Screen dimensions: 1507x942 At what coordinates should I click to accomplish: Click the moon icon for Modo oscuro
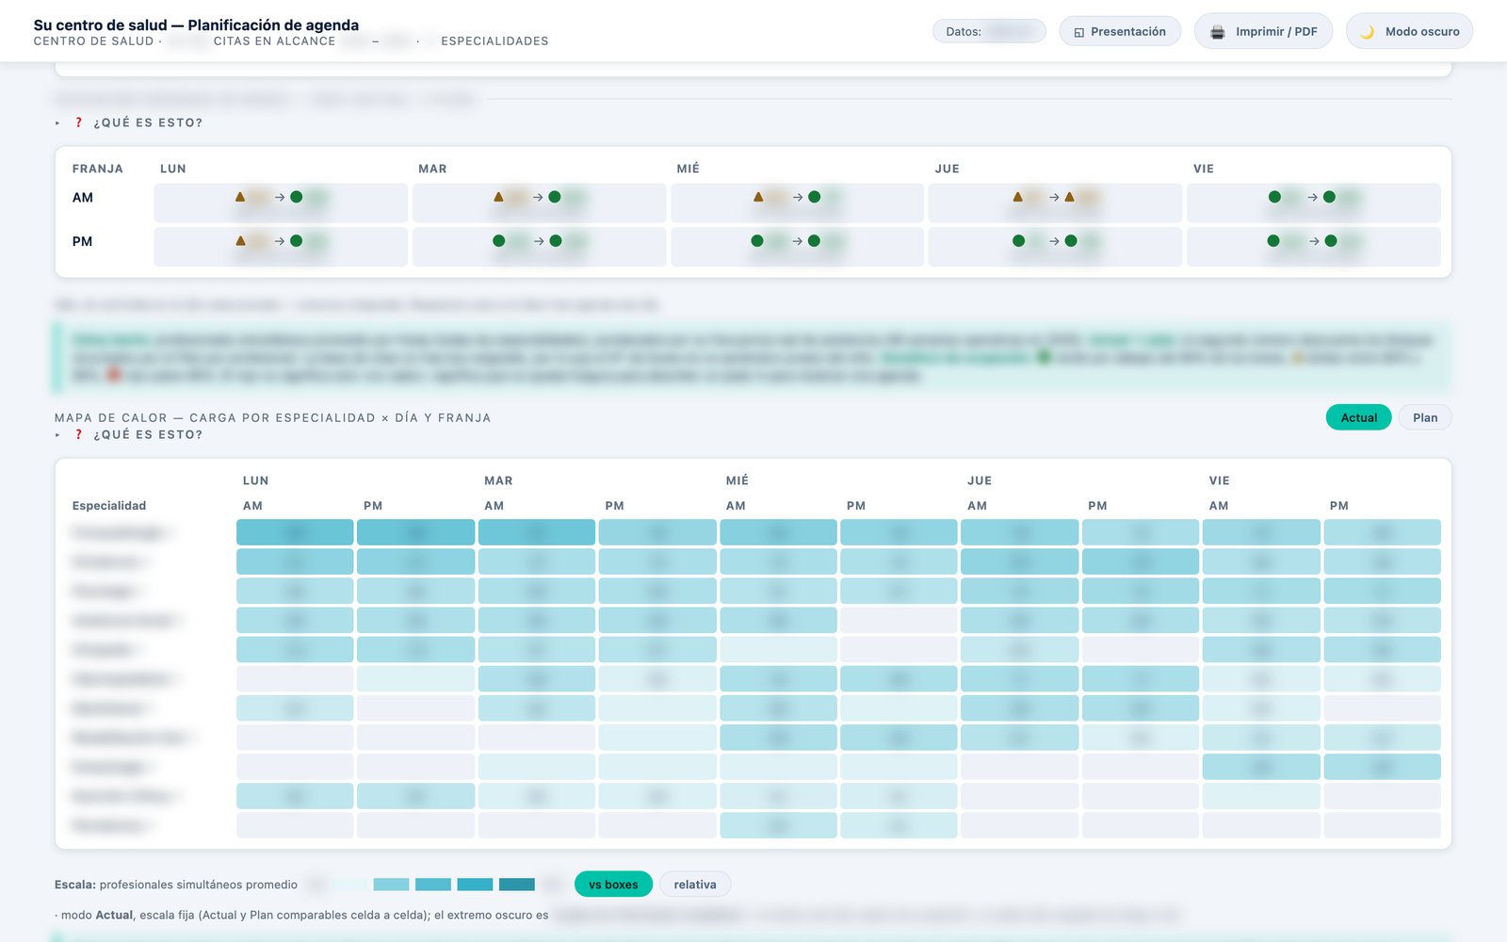click(x=1368, y=32)
